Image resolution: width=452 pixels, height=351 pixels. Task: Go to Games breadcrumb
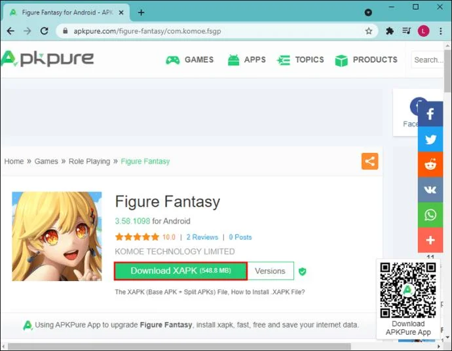pos(46,161)
